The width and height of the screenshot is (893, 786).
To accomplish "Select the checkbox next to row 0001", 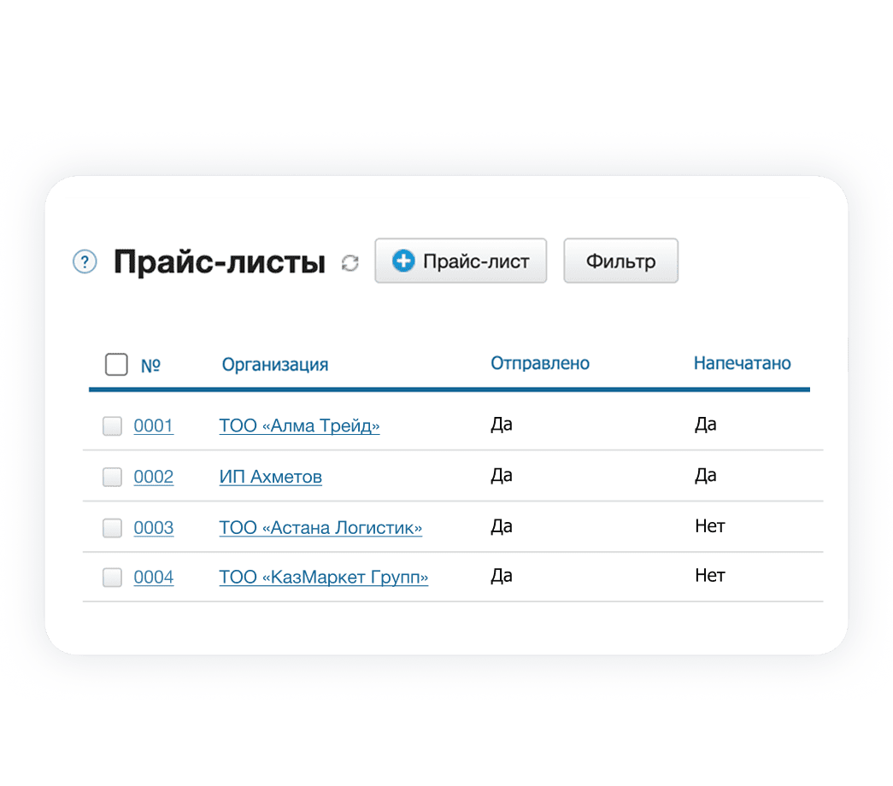I will (x=111, y=425).
